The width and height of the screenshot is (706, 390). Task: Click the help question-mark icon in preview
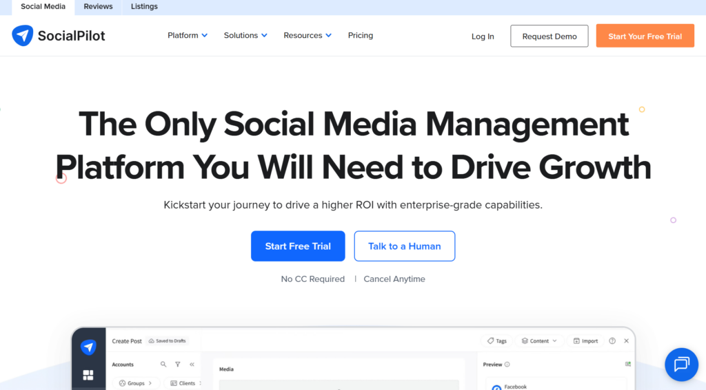click(612, 341)
